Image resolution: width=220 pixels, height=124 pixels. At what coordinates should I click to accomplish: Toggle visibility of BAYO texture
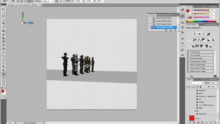coord(197,93)
